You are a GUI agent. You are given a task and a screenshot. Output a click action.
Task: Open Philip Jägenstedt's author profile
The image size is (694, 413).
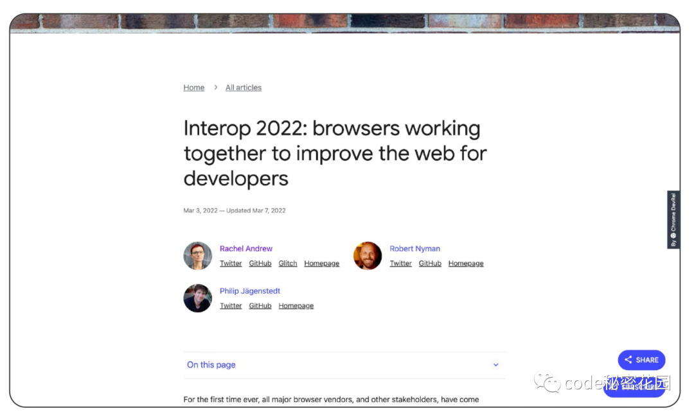tap(250, 291)
